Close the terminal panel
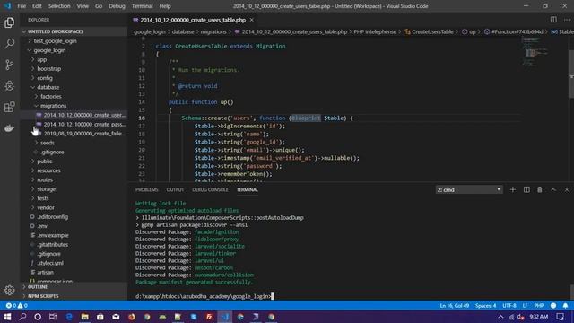 pos(567,189)
